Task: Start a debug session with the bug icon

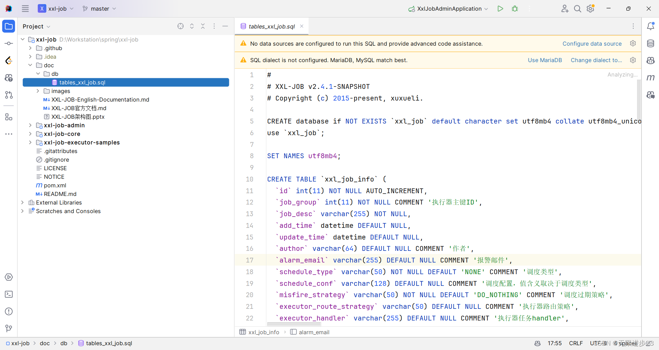Action: click(x=515, y=9)
